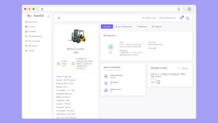Screen dimensions: 218x123
Task: Expand the Ayarlar menu chevron
Action: click(x=47, y=51)
